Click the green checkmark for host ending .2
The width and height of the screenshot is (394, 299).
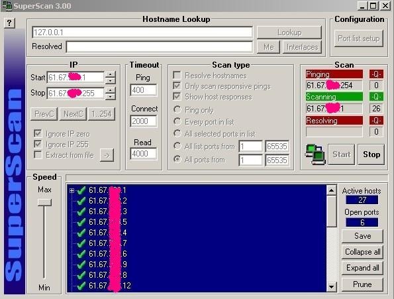[81, 201]
